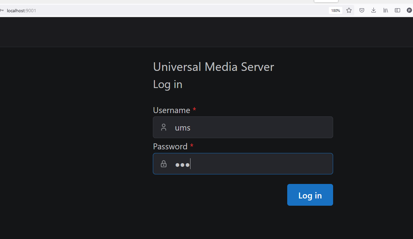This screenshot has width=413, height=239.
Task: Click the red asterisk next to Password
Action: (x=192, y=146)
